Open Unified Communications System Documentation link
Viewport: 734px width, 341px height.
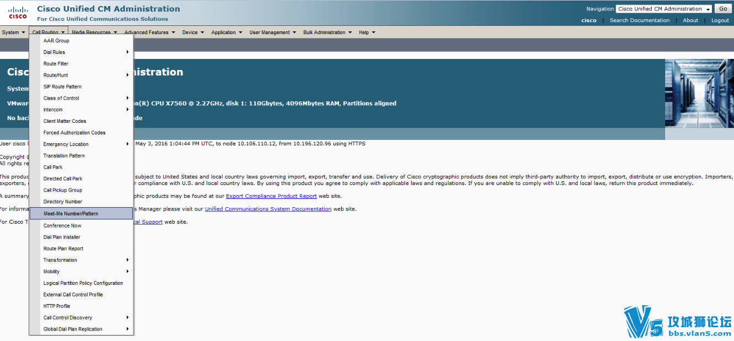[268, 209]
